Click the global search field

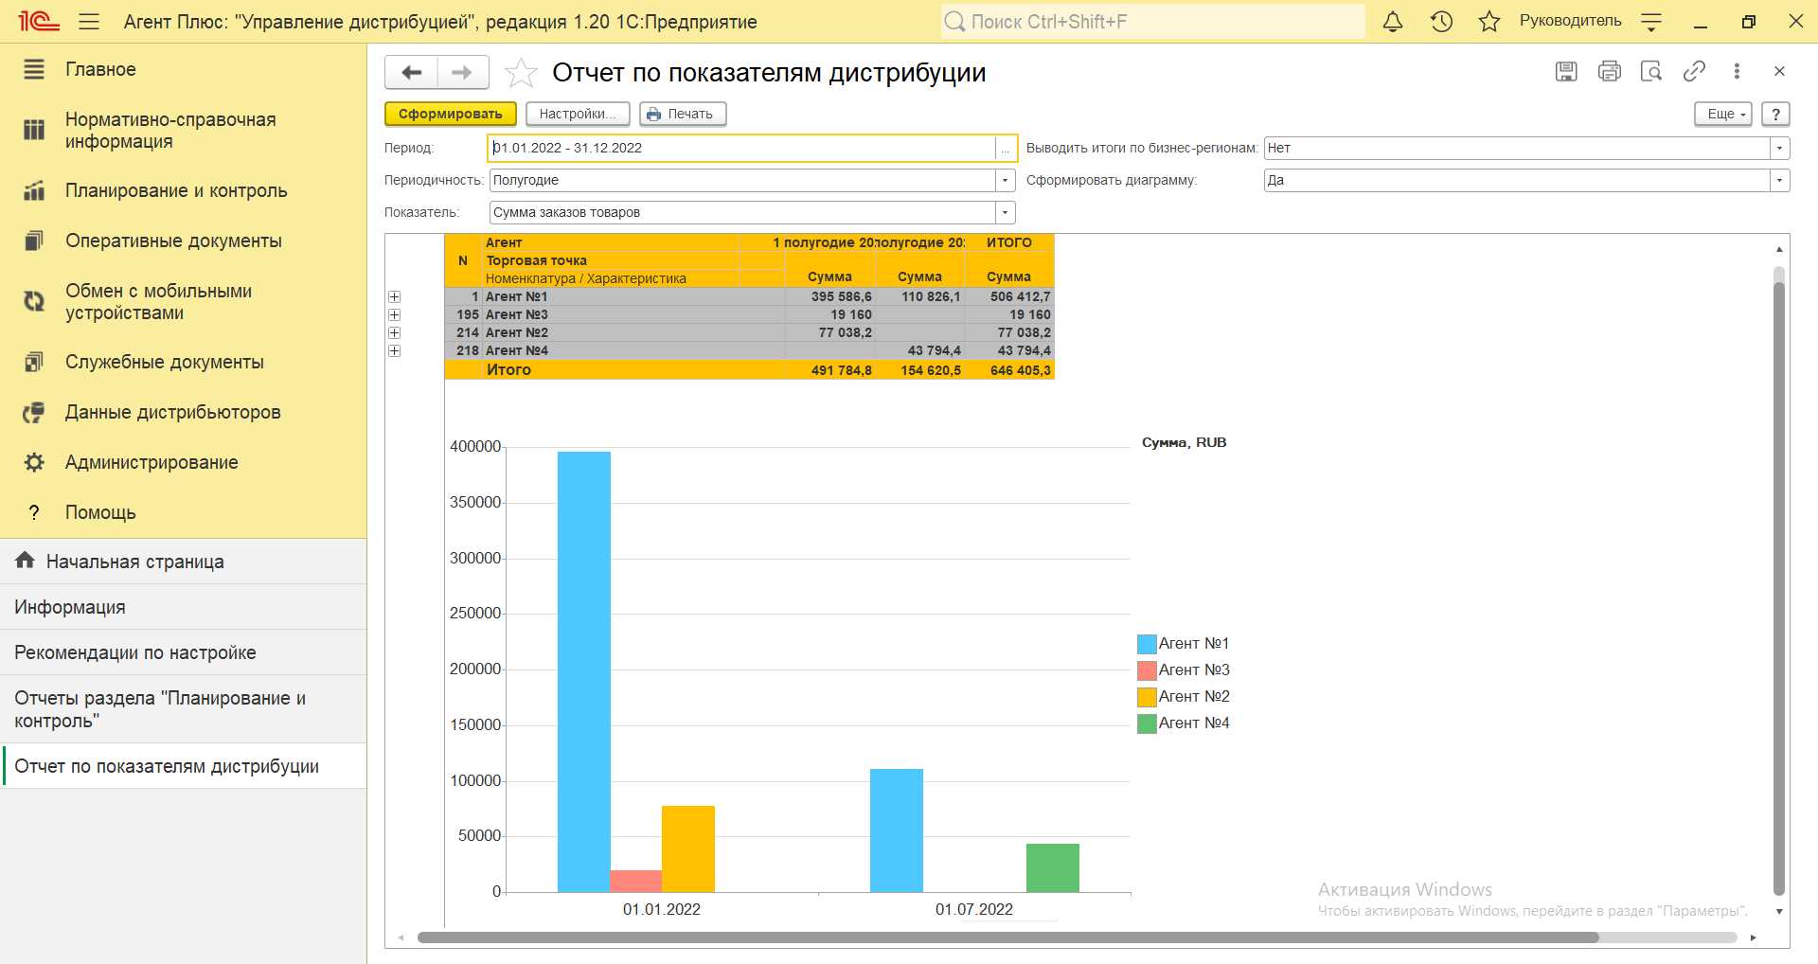pyautogui.click(x=1153, y=21)
